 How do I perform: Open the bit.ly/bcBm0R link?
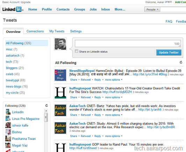tap(161, 127)
